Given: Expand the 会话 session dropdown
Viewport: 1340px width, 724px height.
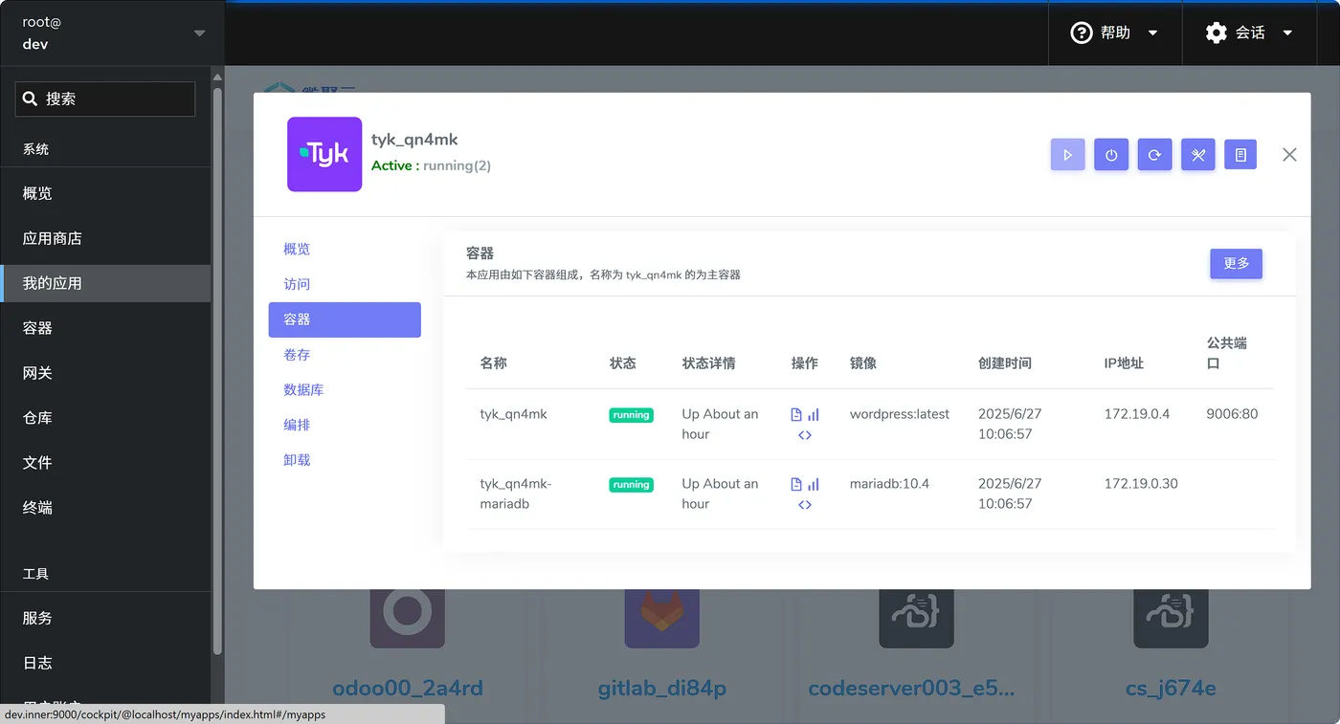Looking at the screenshot, I should [1250, 33].
